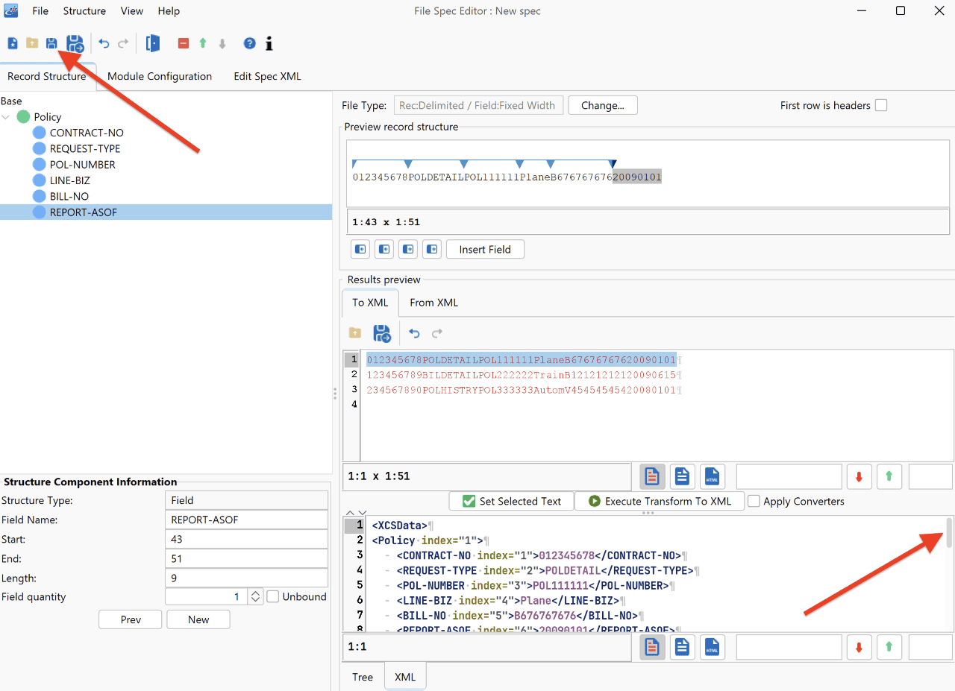Toggle Apply Converters checkbox
The image size is (955, 691).
(x=754, y=501)
